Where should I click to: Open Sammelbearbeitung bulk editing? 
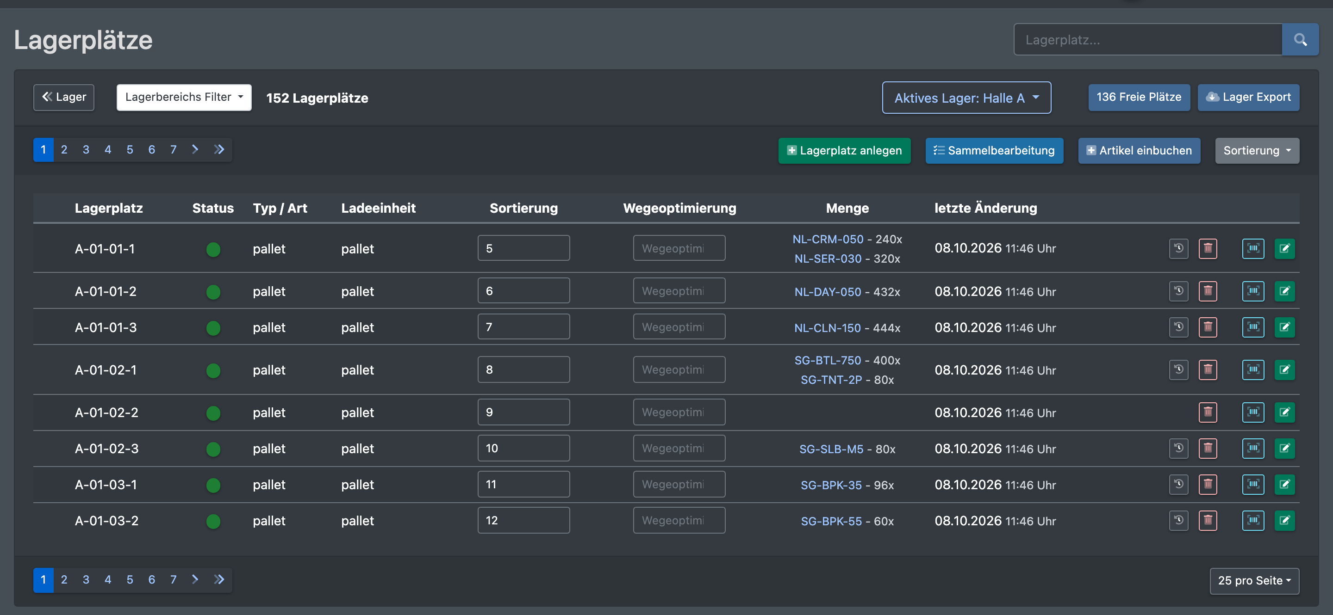click(x=994, y=150)
